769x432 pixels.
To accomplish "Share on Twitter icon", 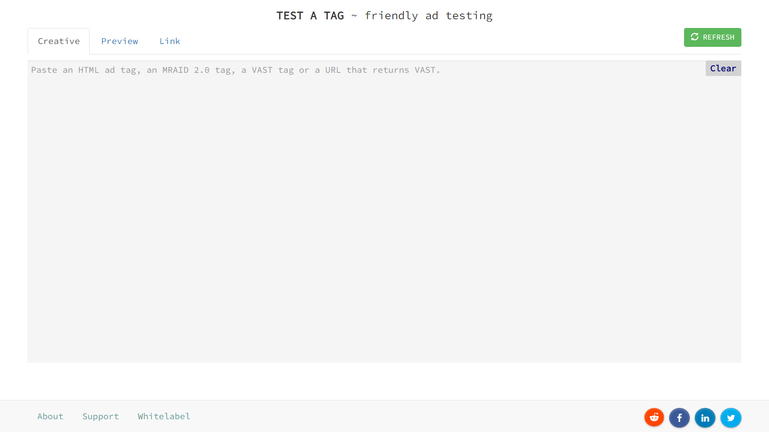I will 731,418.
